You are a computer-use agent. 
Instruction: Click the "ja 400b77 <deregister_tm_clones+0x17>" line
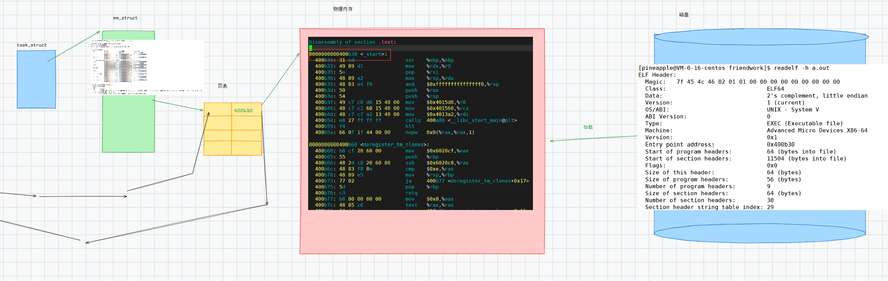point(422,181)
